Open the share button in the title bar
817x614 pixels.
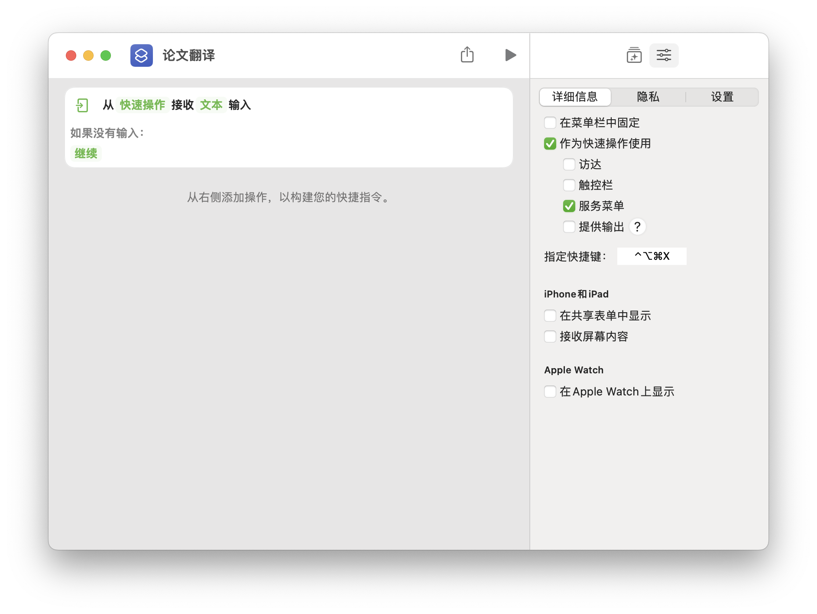(467, 55)
